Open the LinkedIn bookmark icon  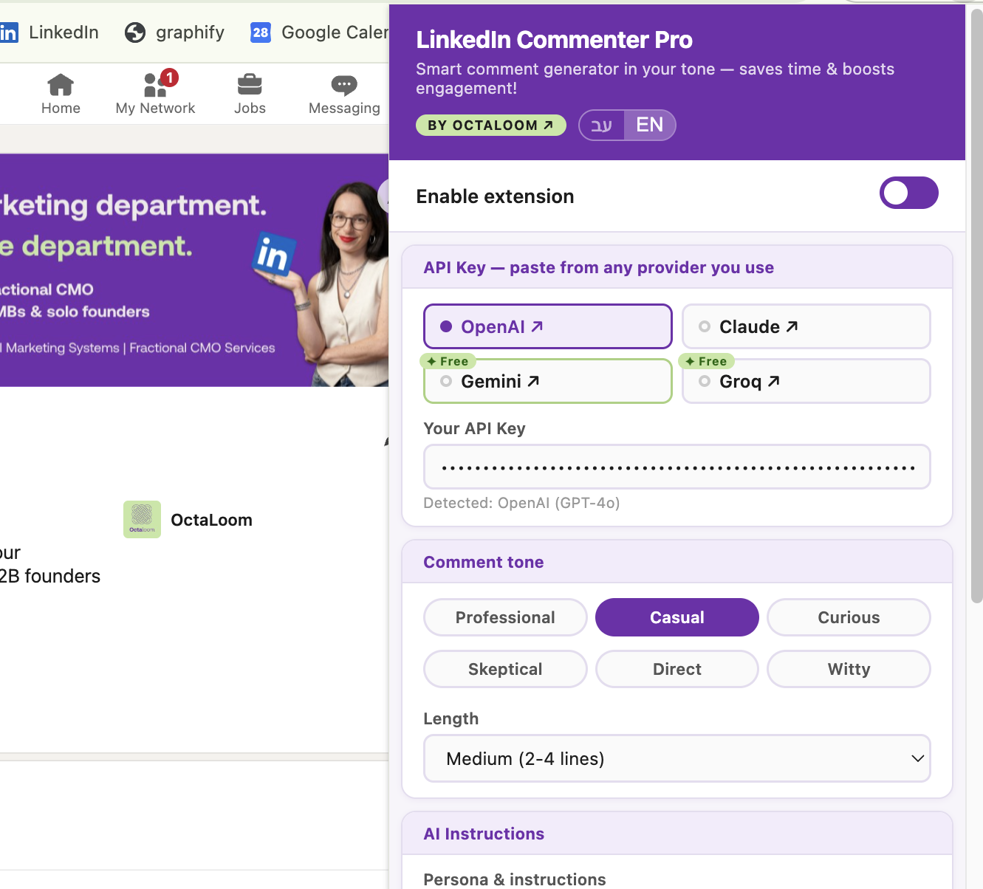pos(9,32)
